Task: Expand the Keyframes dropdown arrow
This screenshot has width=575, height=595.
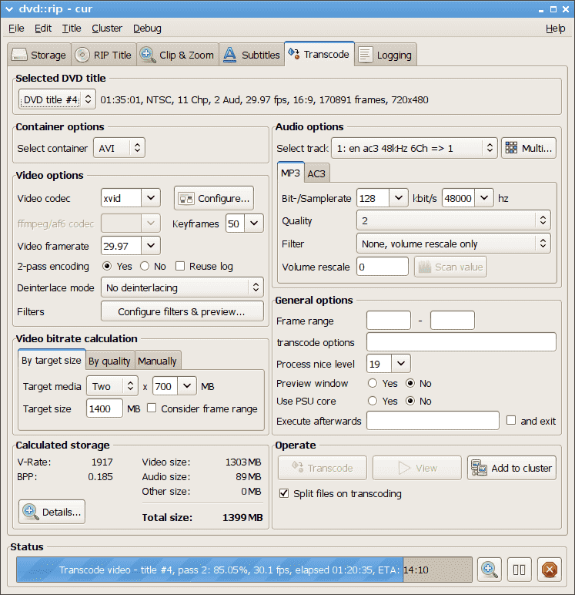Action: [254, 224]
